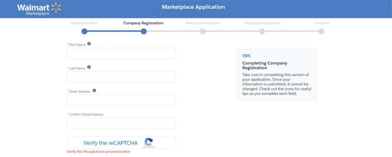This screenshot has width=392, height=157.
Task: Click the Walmart spark logo icon
Action: pyautogui.click(x=56, y=6)
